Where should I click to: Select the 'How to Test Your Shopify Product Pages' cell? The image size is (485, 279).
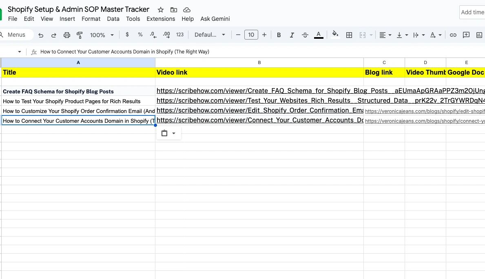click(x=78, y=101)
